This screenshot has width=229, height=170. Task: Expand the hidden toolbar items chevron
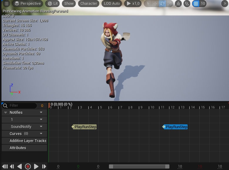click(x=225, y=4)
